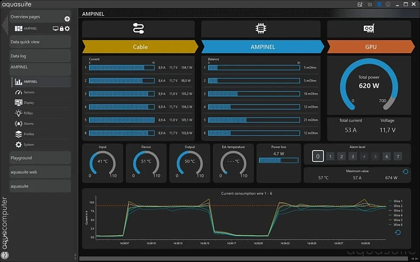Add a new overview page with plus icon

click(x=67, y=19)
